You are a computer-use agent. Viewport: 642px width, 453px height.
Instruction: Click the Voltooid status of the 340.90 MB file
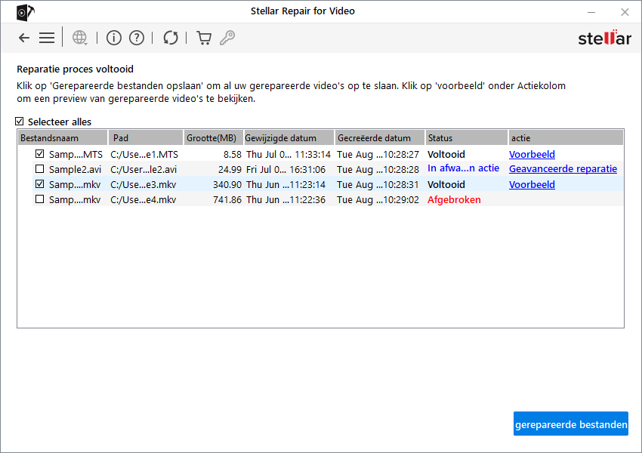click(x=446, y=184)
